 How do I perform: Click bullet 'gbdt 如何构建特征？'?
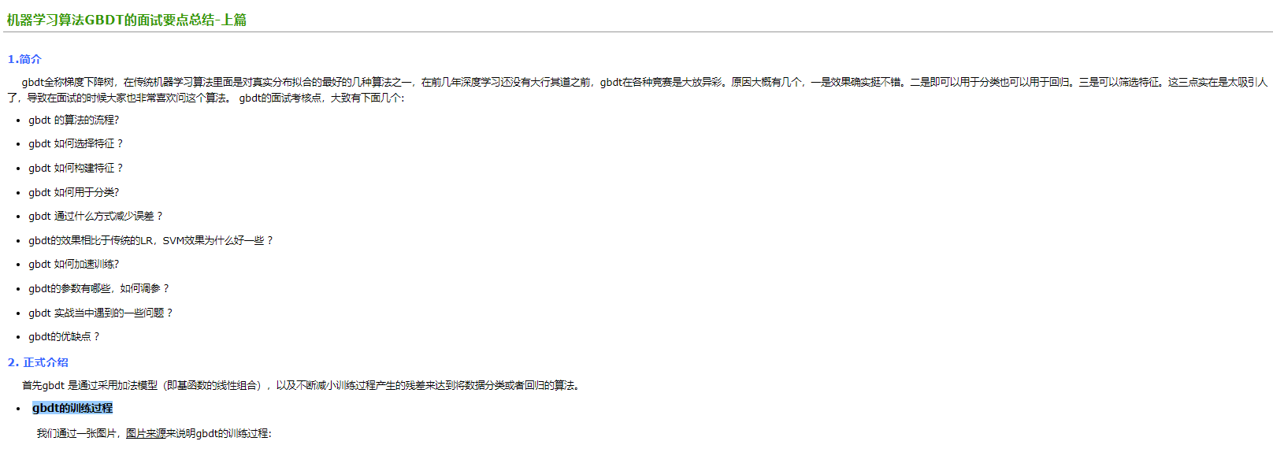coord(76,168)
